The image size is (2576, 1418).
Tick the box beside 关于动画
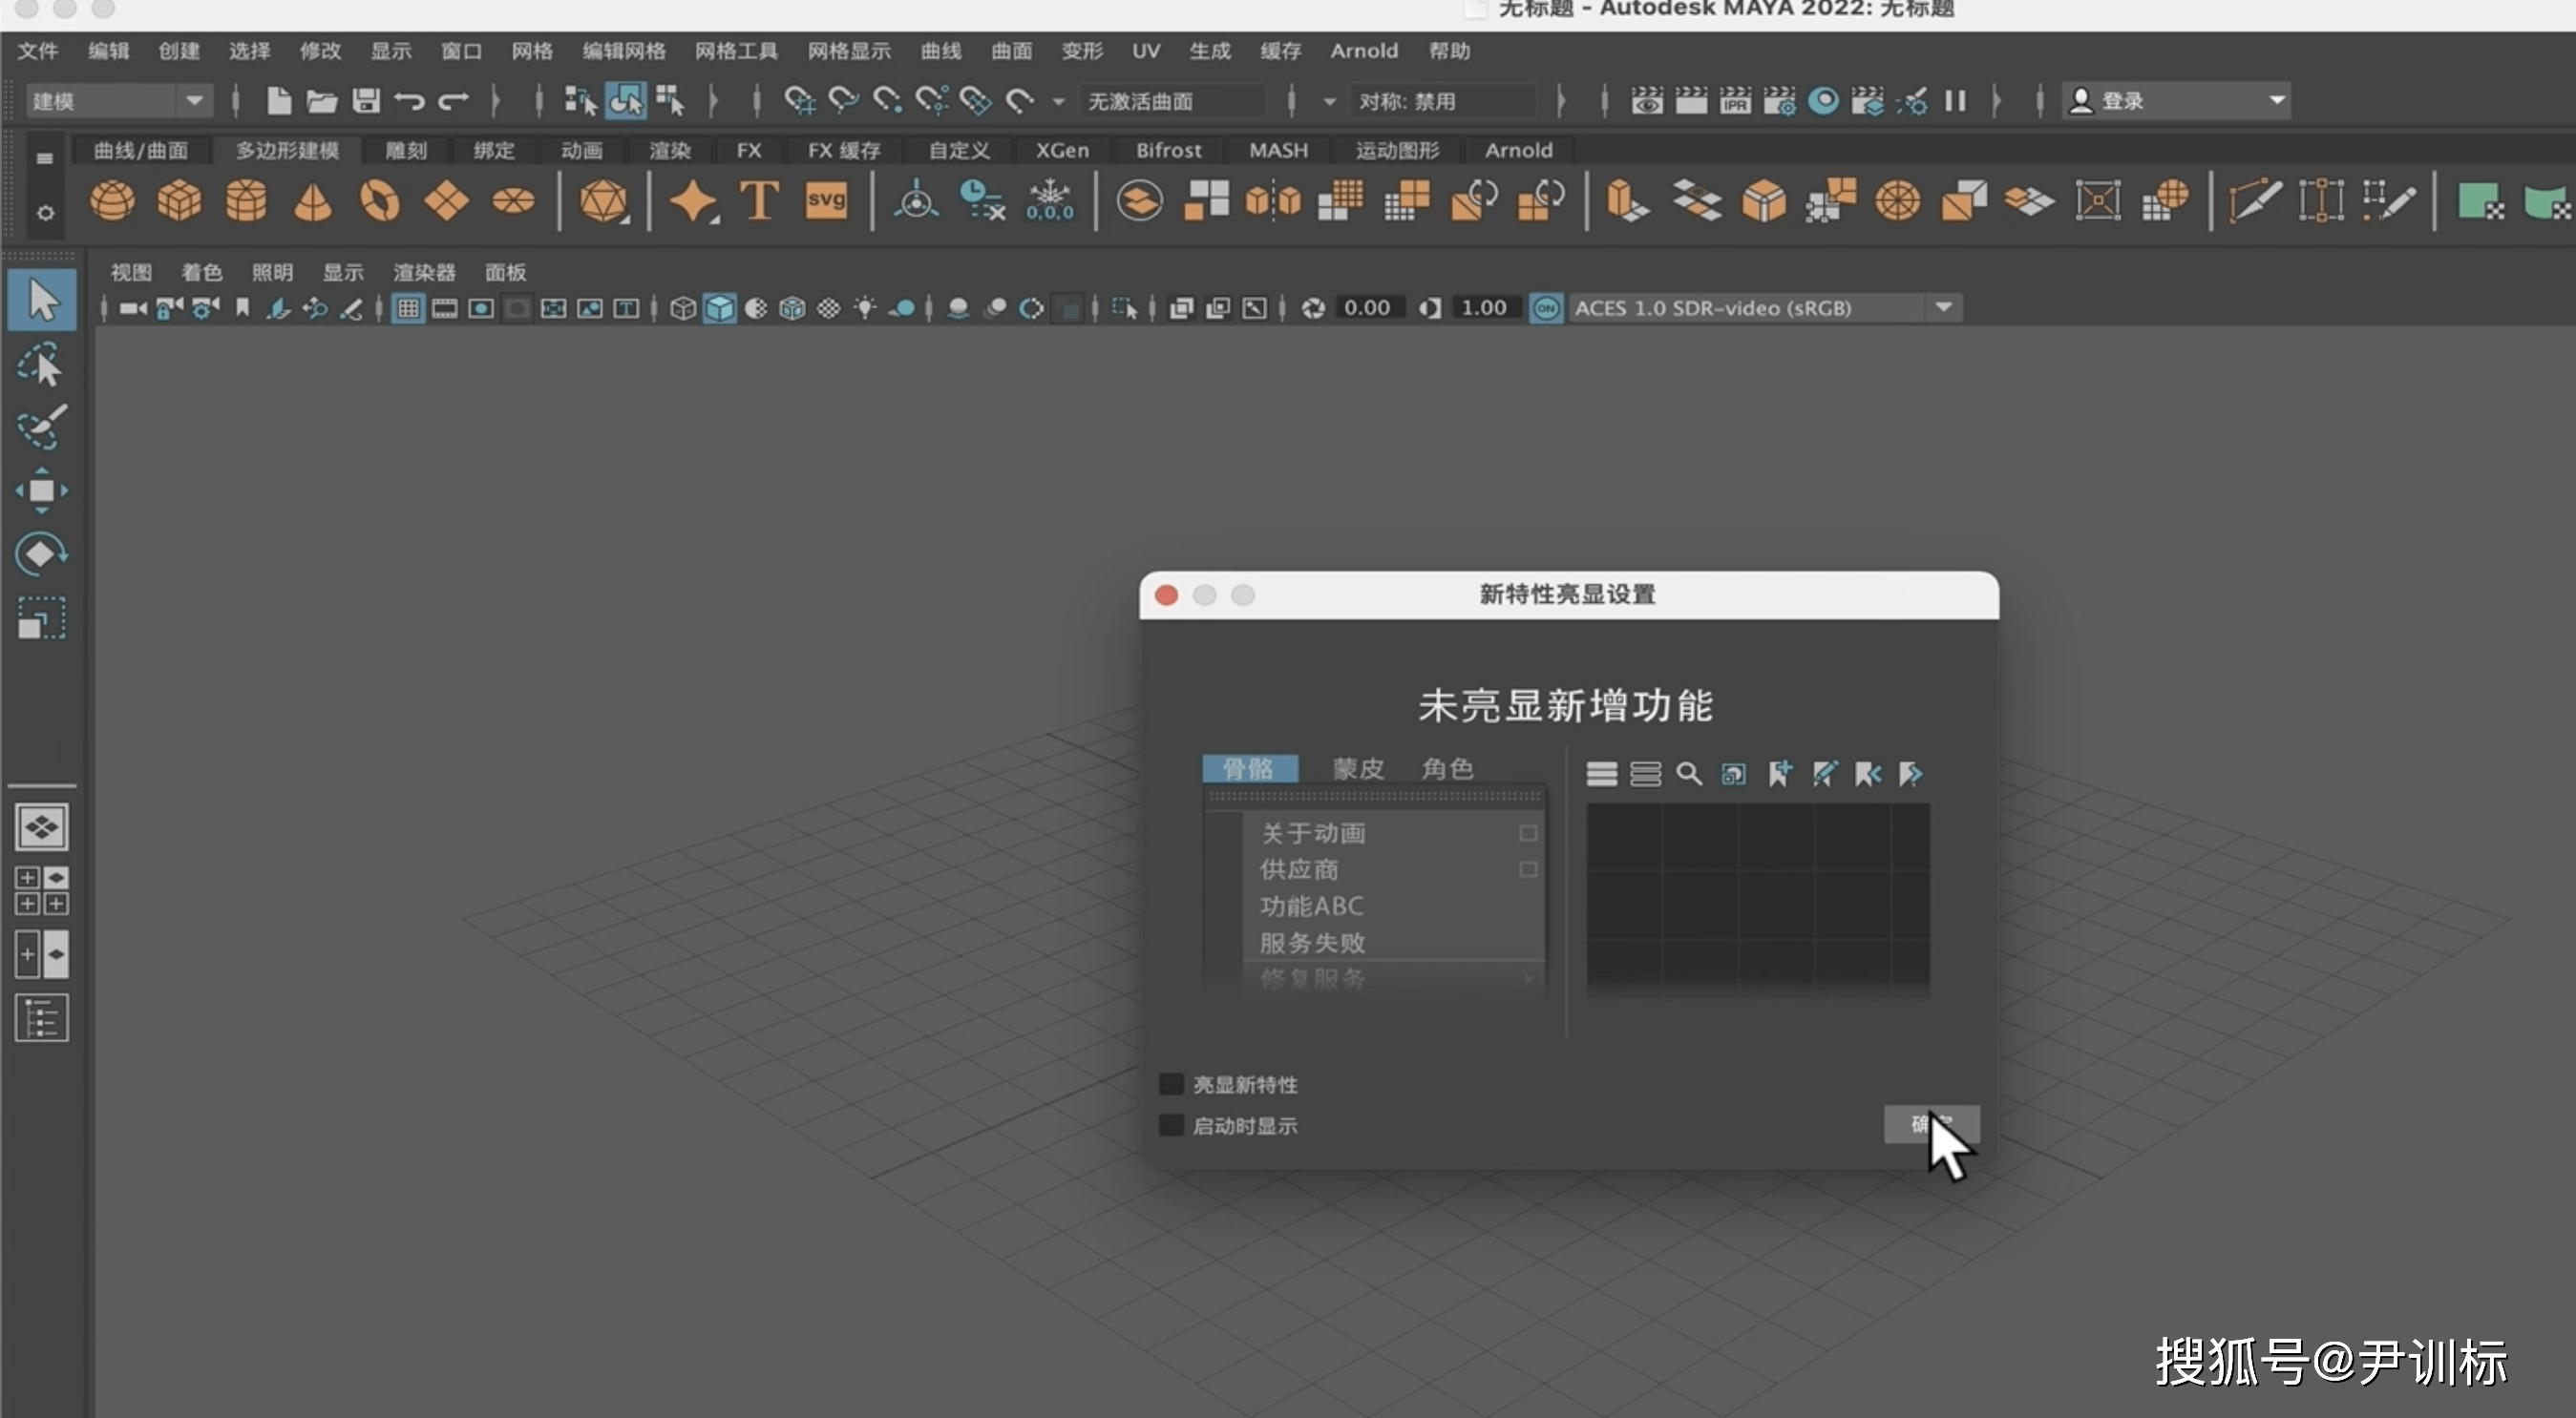1528,832
